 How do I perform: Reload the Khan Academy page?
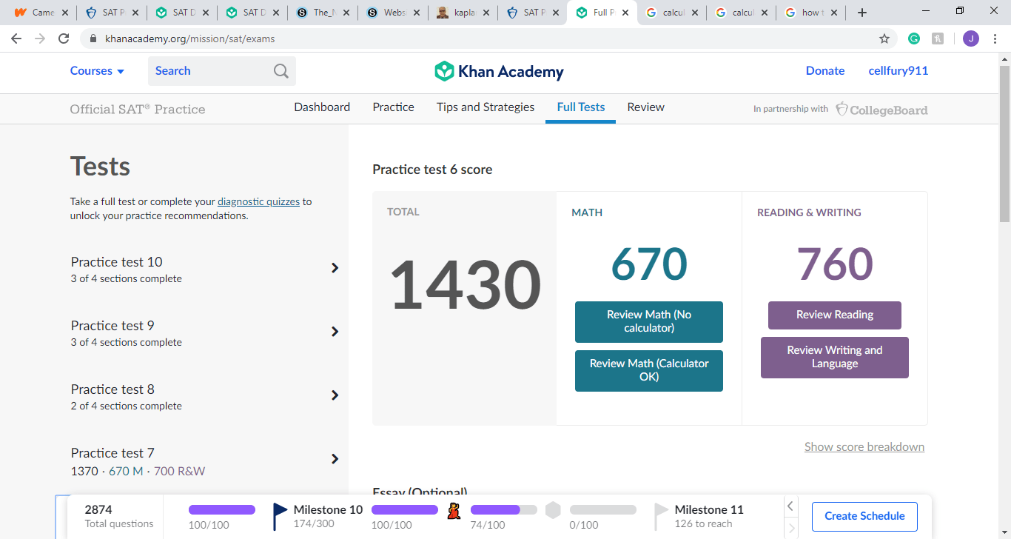pyautogui.click(x=64, y=38)
